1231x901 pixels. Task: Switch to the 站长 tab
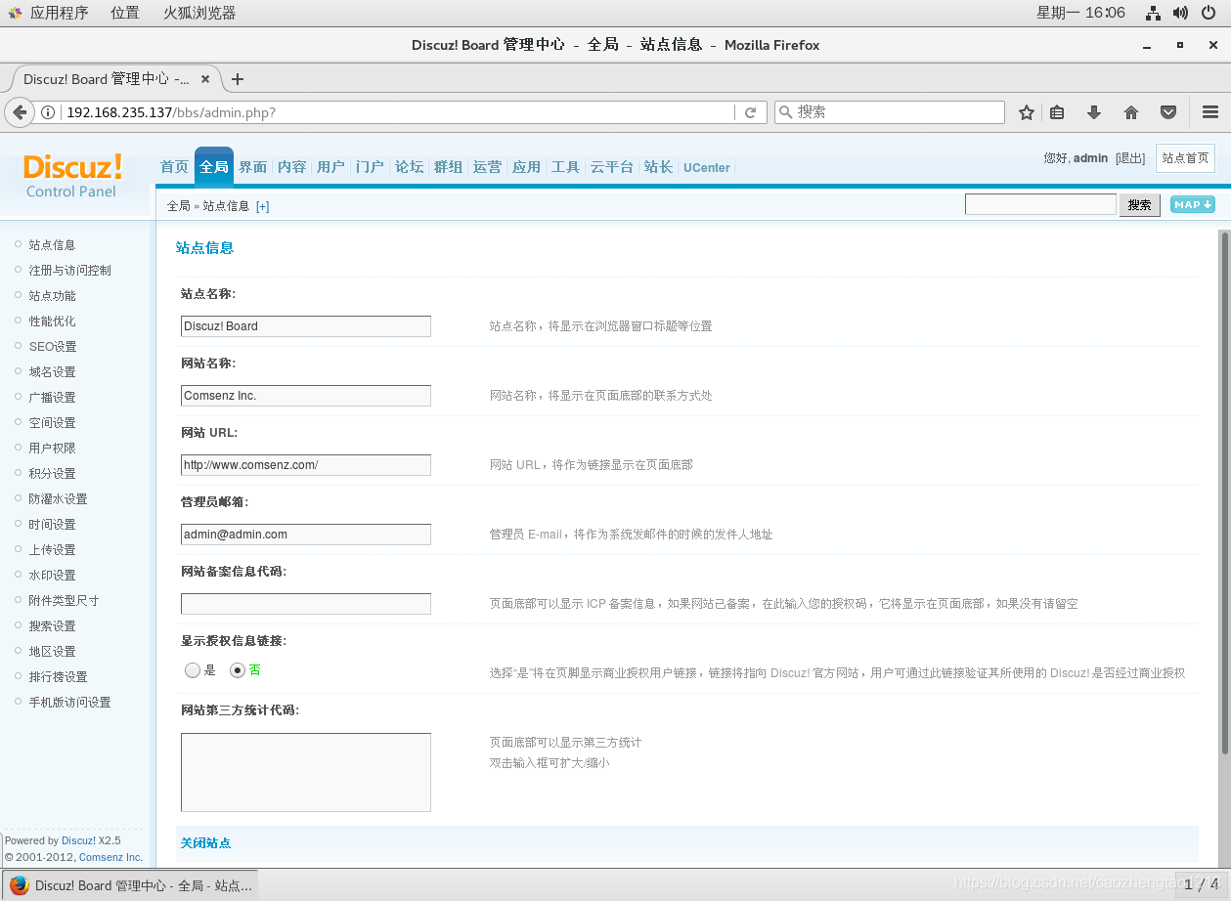pyautogui.click(x=658, y=167)
